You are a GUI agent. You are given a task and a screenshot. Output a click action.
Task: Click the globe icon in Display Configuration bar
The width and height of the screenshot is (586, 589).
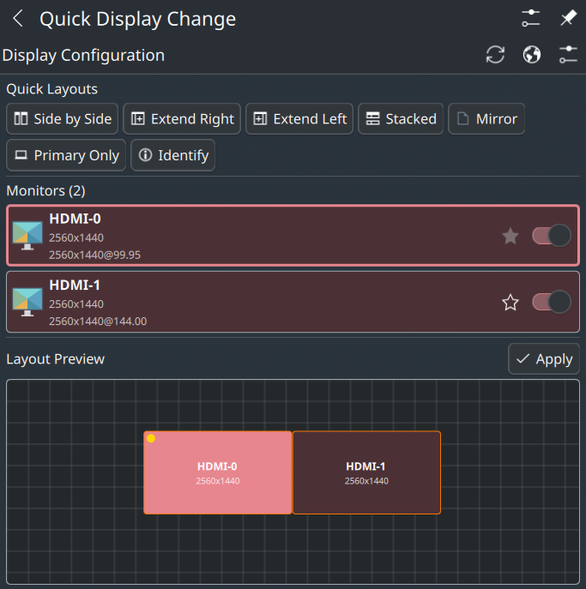pos(531,55)
